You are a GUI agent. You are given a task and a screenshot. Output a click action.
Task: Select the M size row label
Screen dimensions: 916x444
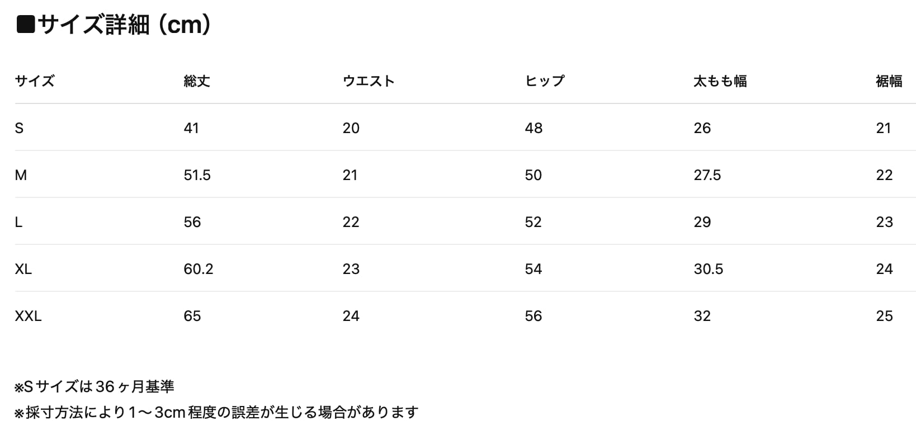click(21, 175)
